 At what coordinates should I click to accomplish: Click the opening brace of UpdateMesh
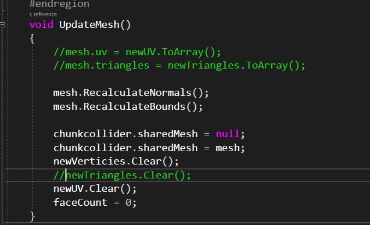(x=33, y=38)
